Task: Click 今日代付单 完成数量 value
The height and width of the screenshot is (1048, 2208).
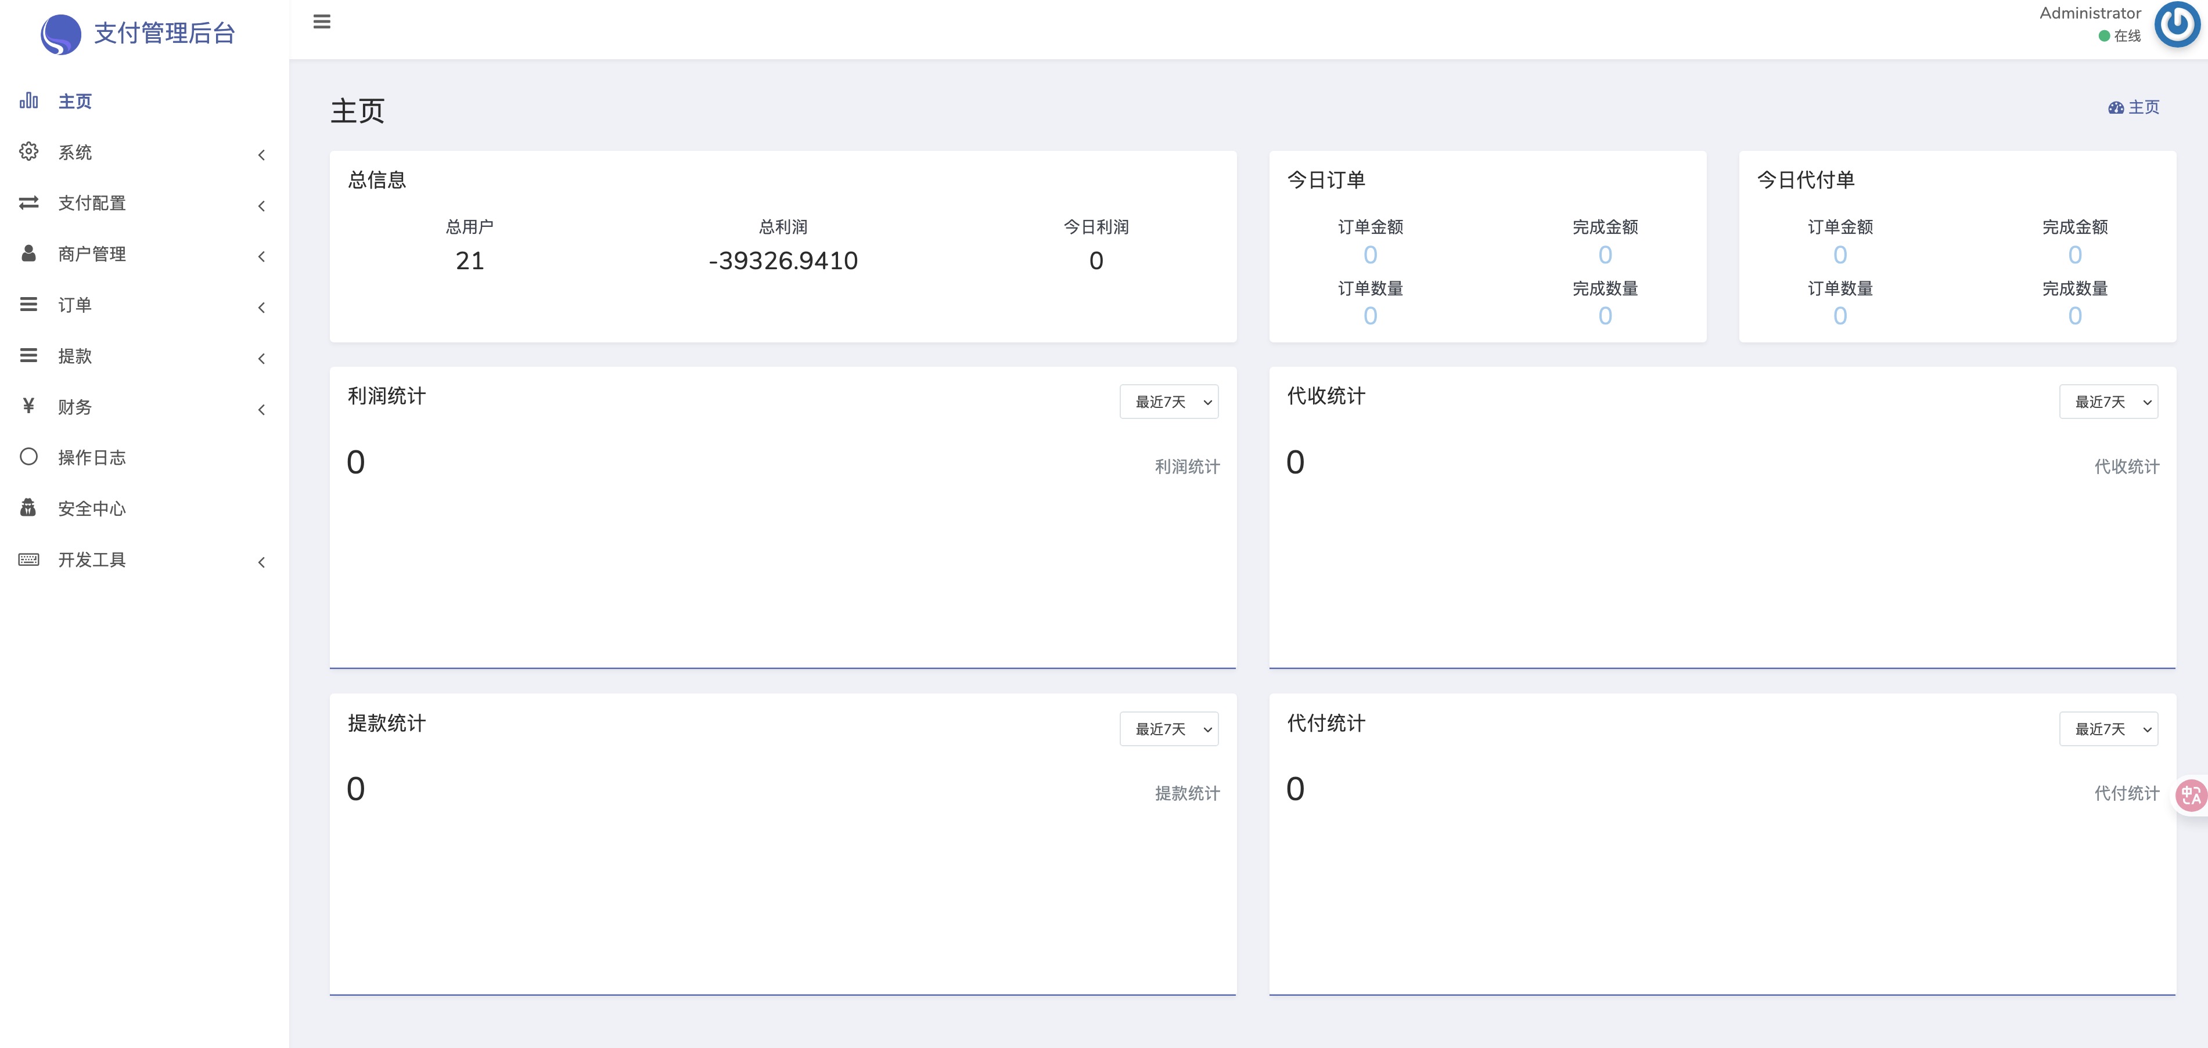Action: tap(2075, 316)
